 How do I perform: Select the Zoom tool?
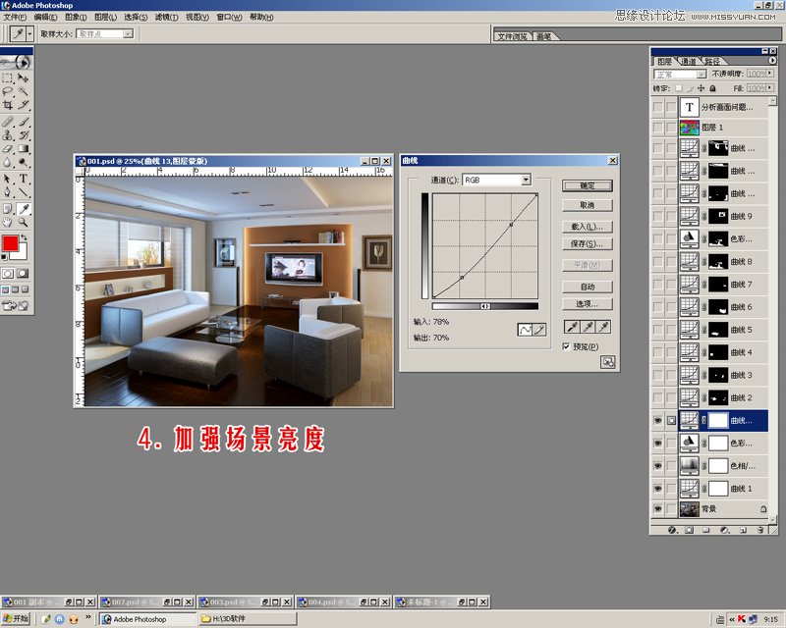(x=23, y=222)
